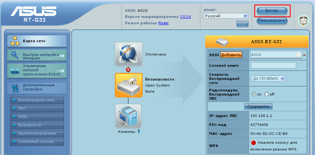Click the ASUS logo in the header
Screen dimensions: 315x155
pyautogui.click(x=33, y=11)
